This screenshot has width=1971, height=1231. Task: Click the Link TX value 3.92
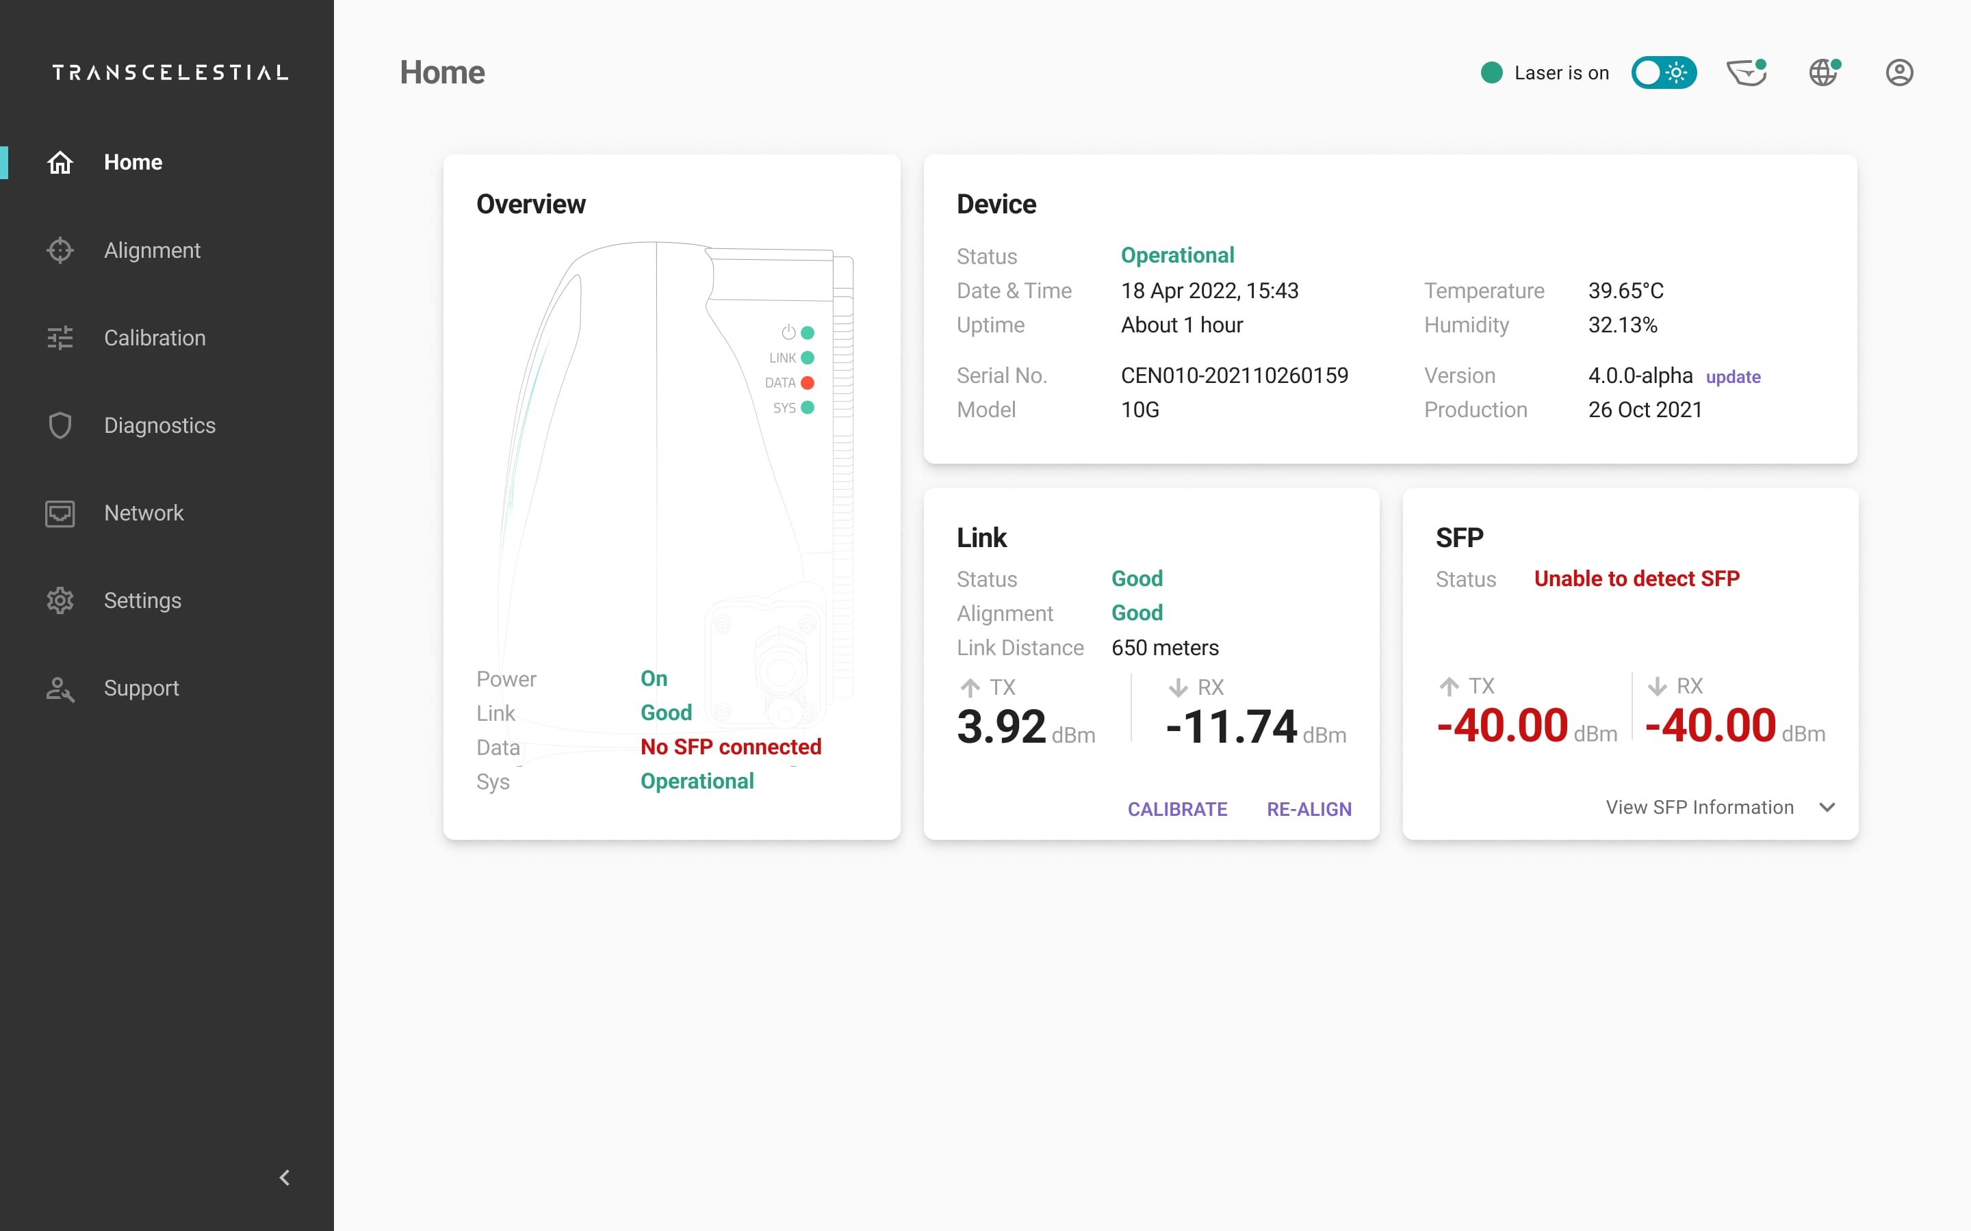1001,726
